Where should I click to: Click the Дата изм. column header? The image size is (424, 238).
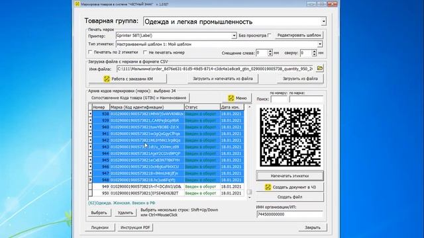[x=232, y=107]
